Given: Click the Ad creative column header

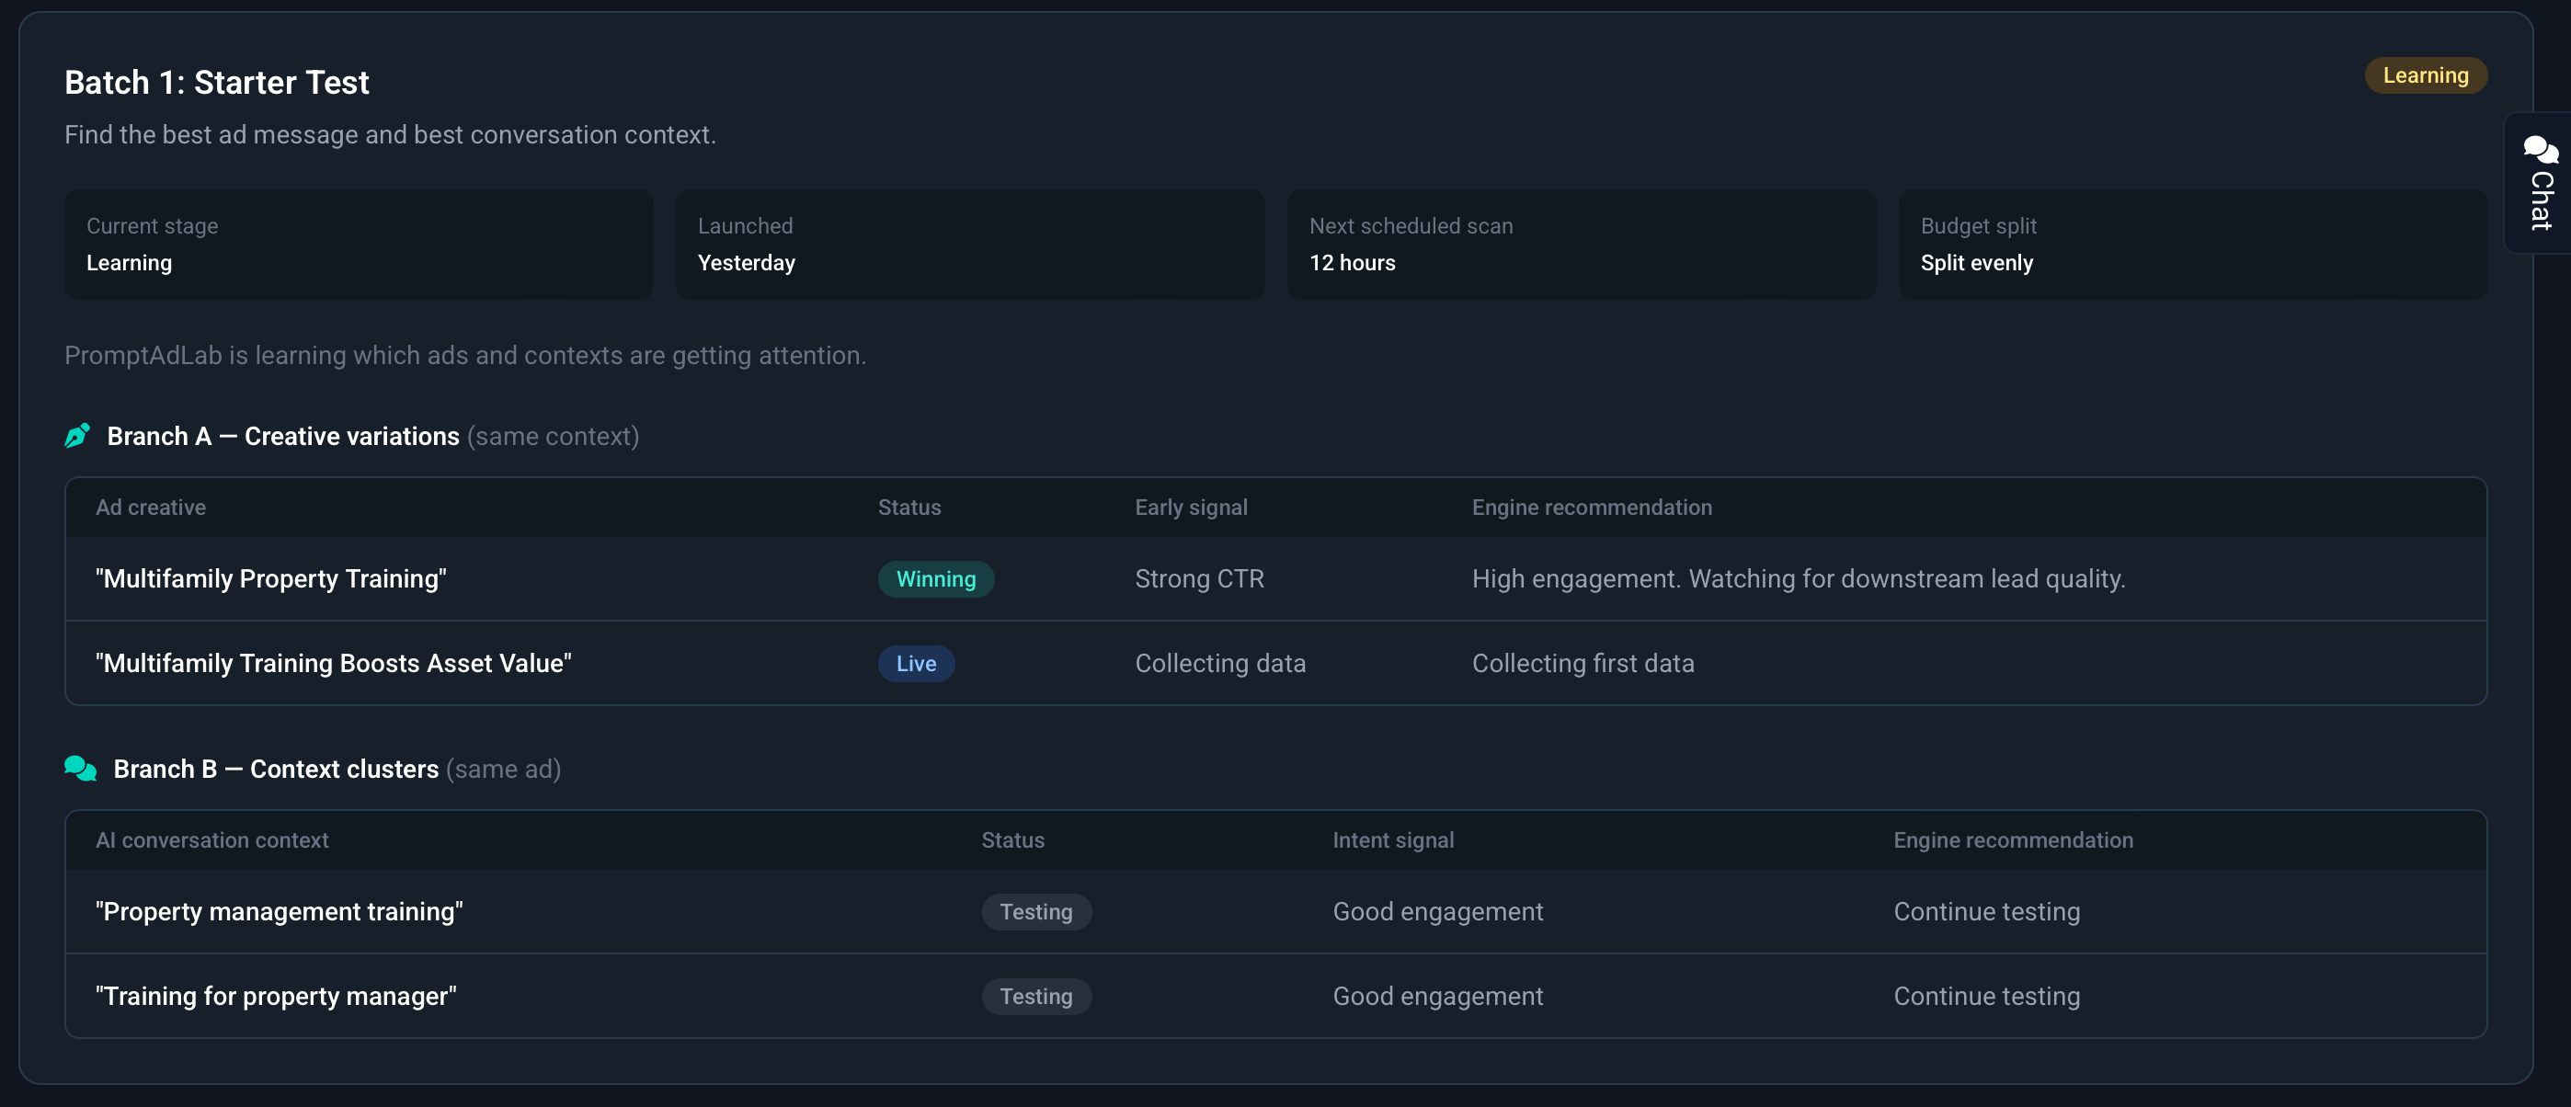Looking at the screenshot, I should point(151,508).
